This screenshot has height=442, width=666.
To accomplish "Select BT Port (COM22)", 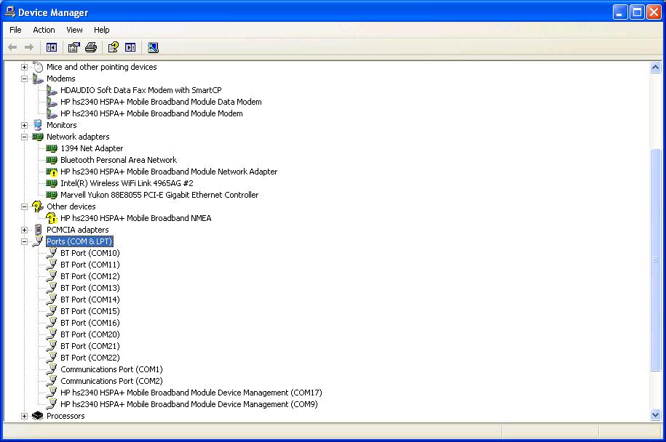I will pos(90,358).
